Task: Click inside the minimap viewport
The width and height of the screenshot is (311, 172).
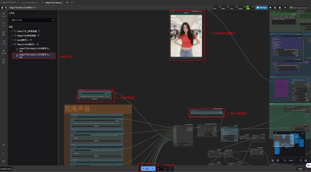Action: 283,141
